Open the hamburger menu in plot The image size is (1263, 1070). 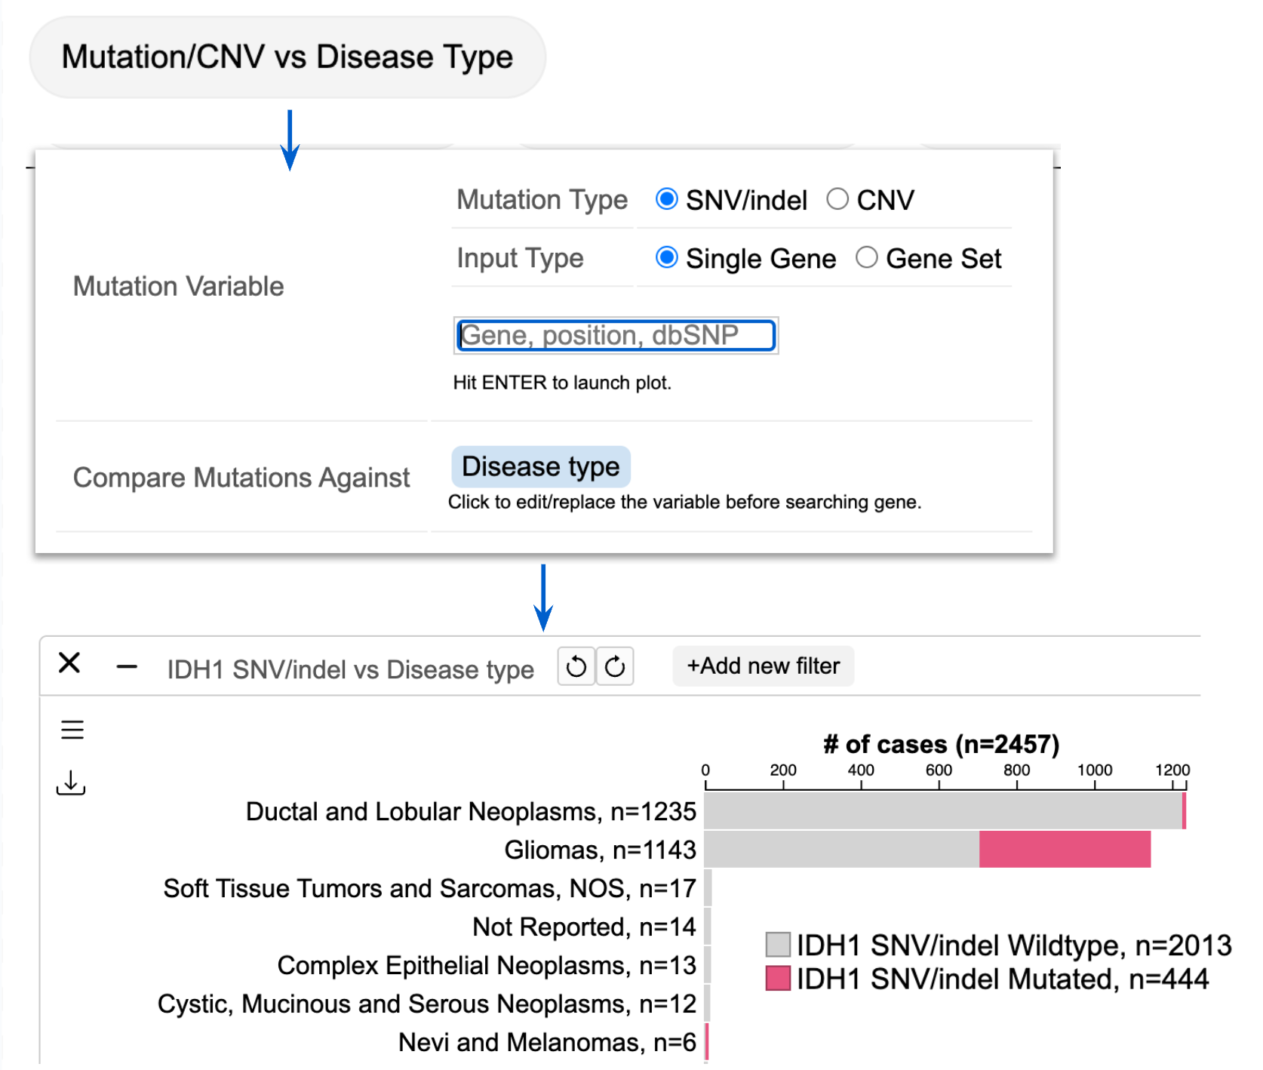[72, 730]
